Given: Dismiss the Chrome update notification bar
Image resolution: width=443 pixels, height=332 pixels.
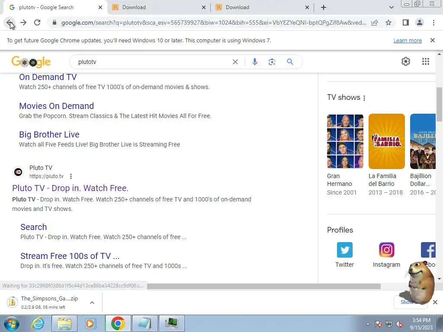Looking at the screenshot, I should pyautogui.click(x=433, y=40).
